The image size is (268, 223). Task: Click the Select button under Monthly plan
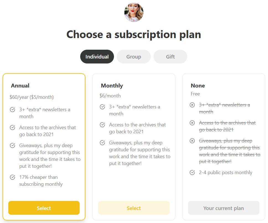tap(134, 208)
